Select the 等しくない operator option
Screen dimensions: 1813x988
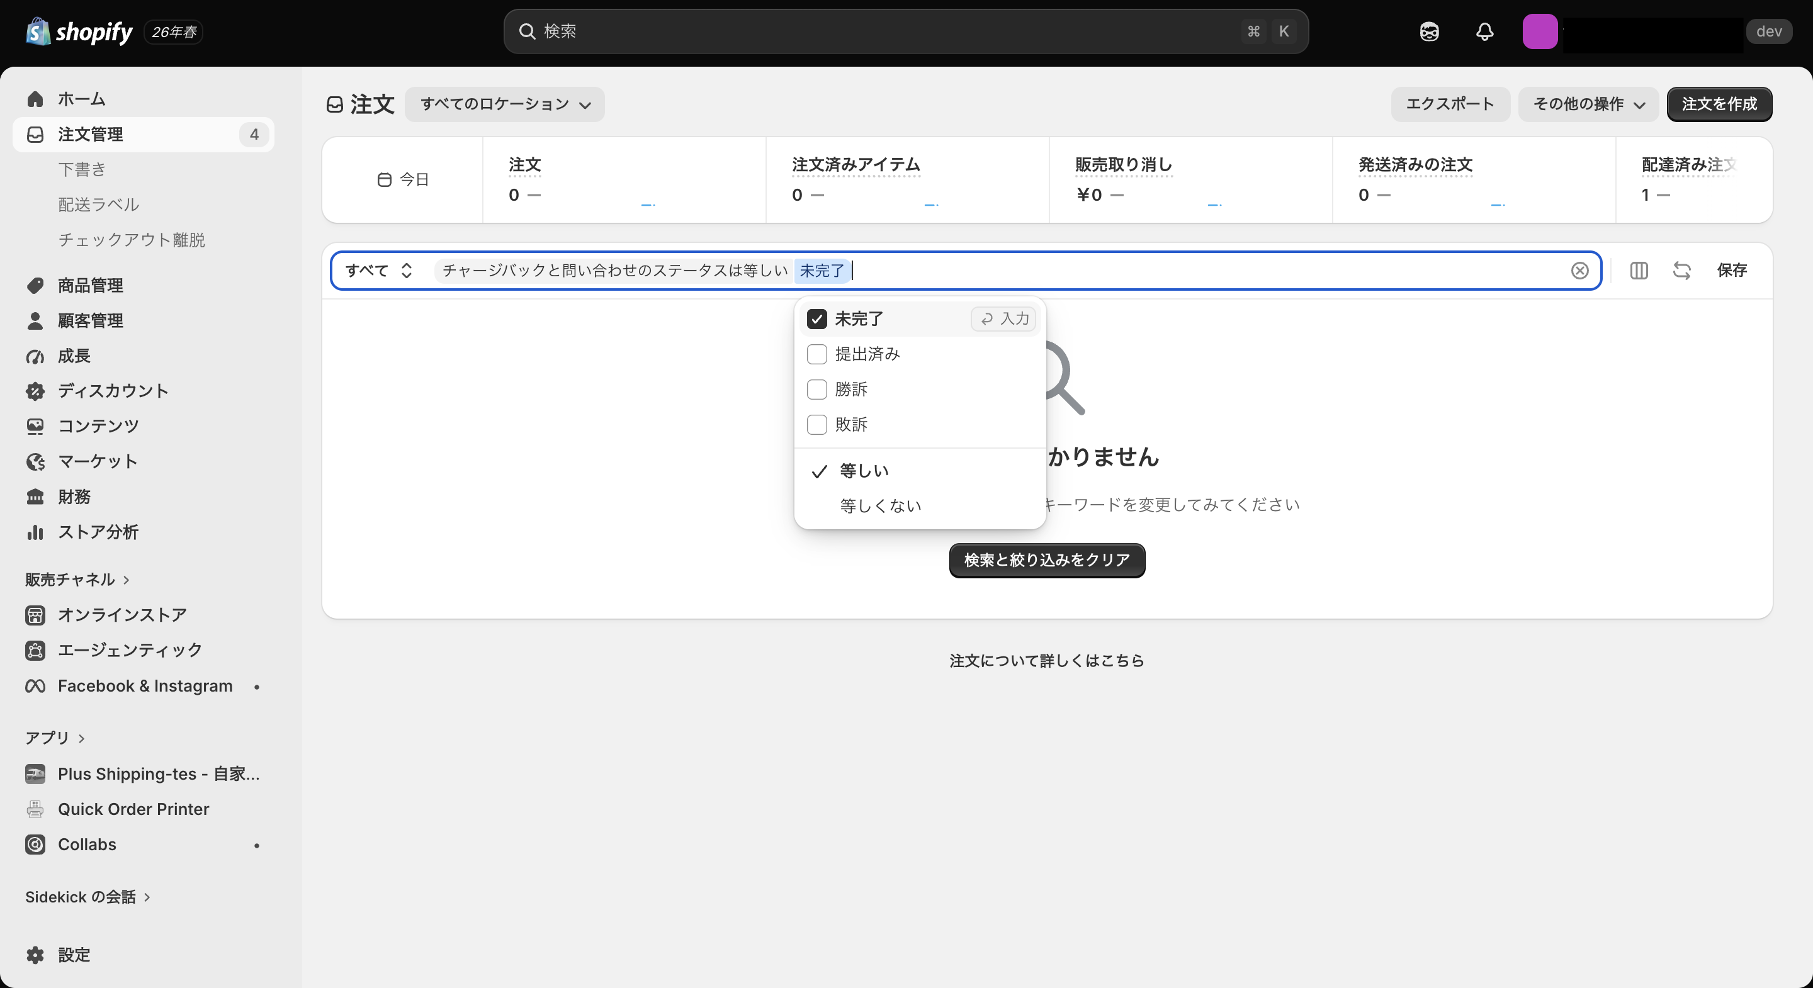click(x=919, y=505)
